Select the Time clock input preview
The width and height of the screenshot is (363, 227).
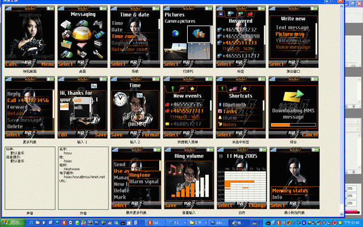click(135, 107)
